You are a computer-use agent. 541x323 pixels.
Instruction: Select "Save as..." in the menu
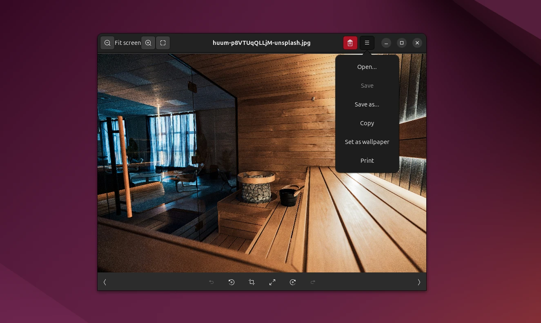coord(367,104)
